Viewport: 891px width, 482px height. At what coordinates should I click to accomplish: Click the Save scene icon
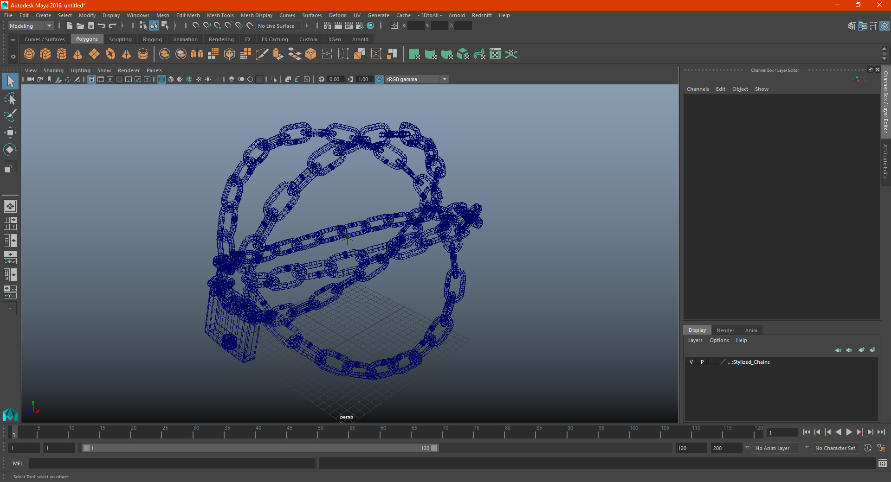click(91, 26)
